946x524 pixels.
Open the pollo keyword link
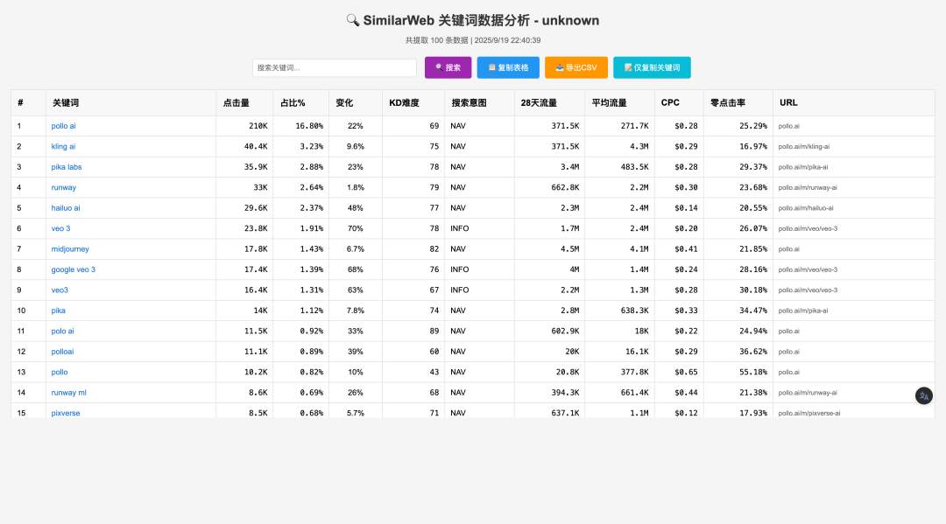(x=60, y=372)
